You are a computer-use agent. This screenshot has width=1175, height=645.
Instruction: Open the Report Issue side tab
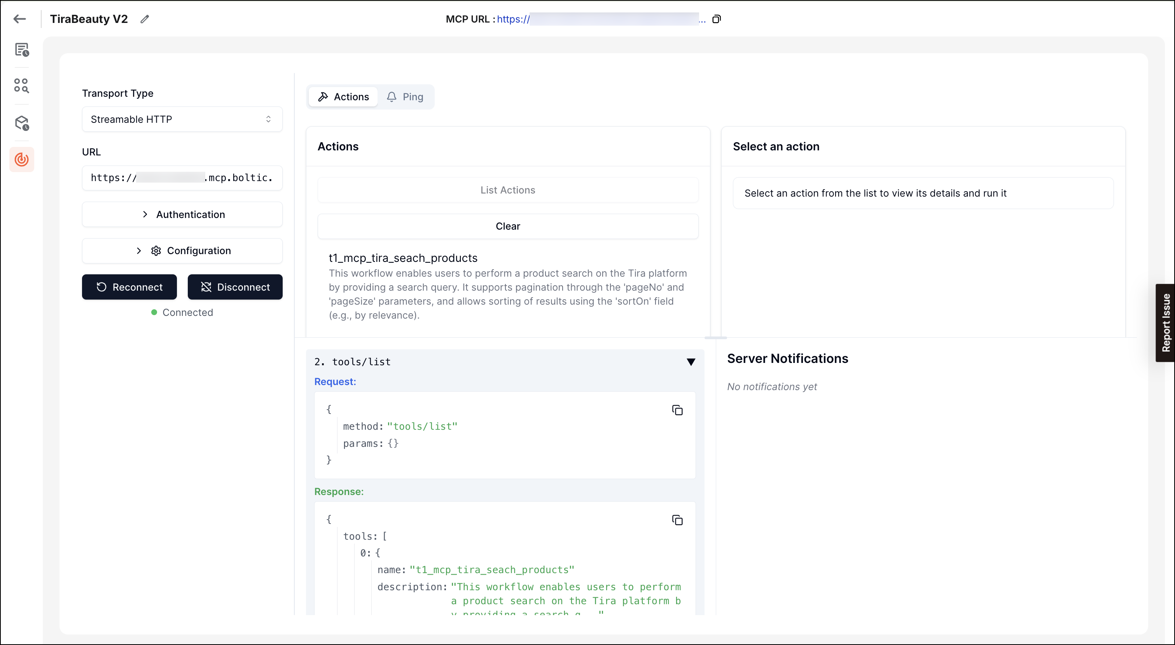(1165, 323)
